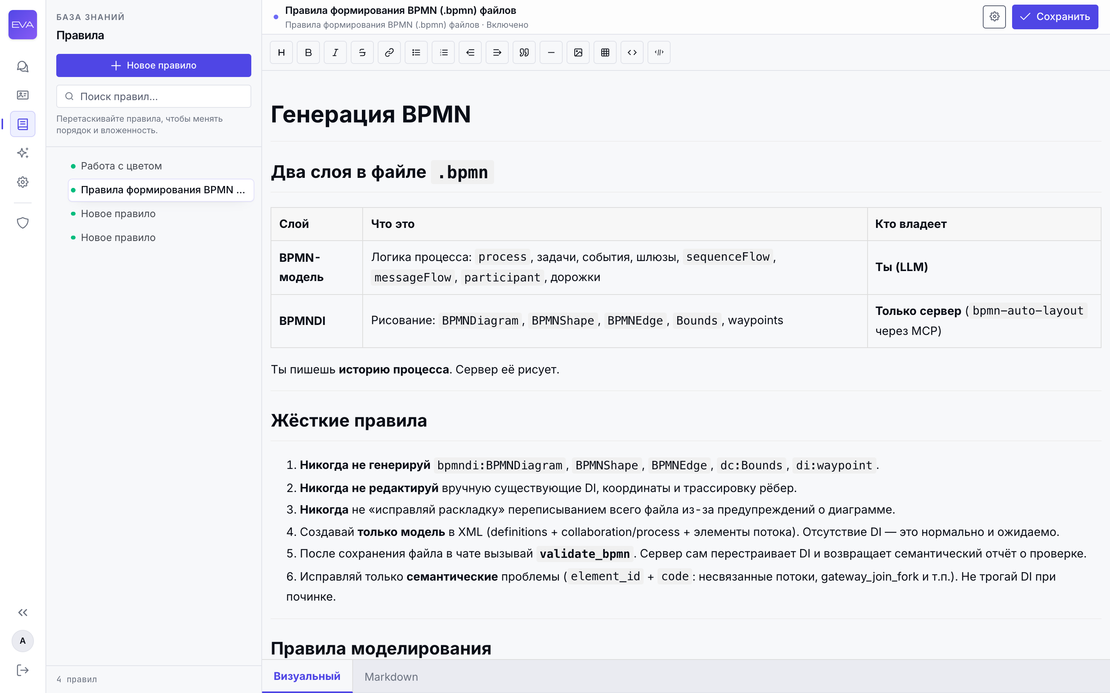Screen dimensions: 1110x693
Task: Click the validate_bpmn code text
Action: (584, 554)
